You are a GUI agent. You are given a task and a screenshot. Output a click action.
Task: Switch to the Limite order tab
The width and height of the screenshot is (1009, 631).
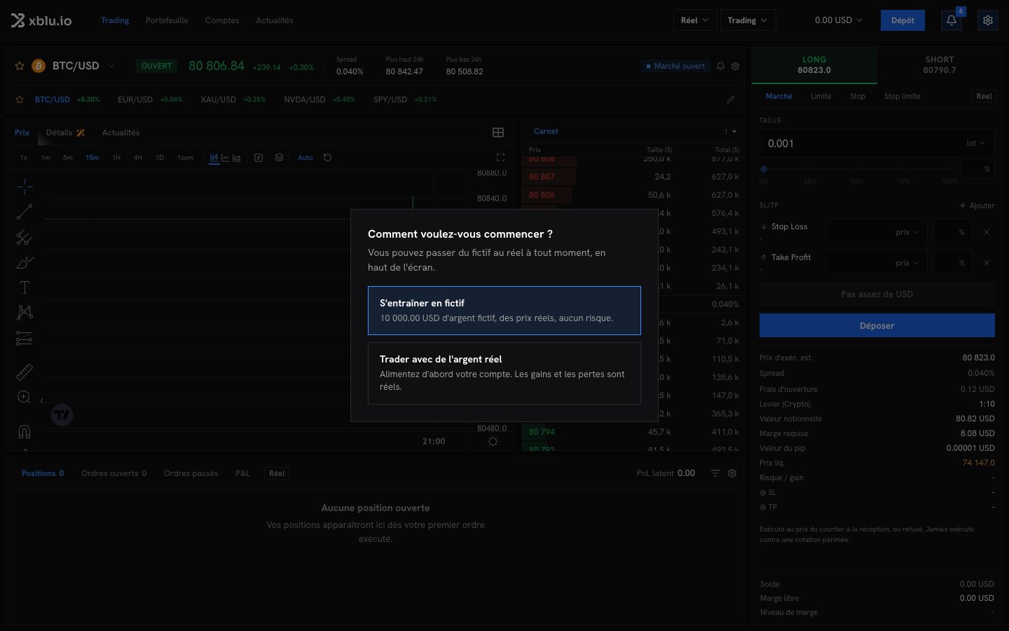[x=821, y=96]
